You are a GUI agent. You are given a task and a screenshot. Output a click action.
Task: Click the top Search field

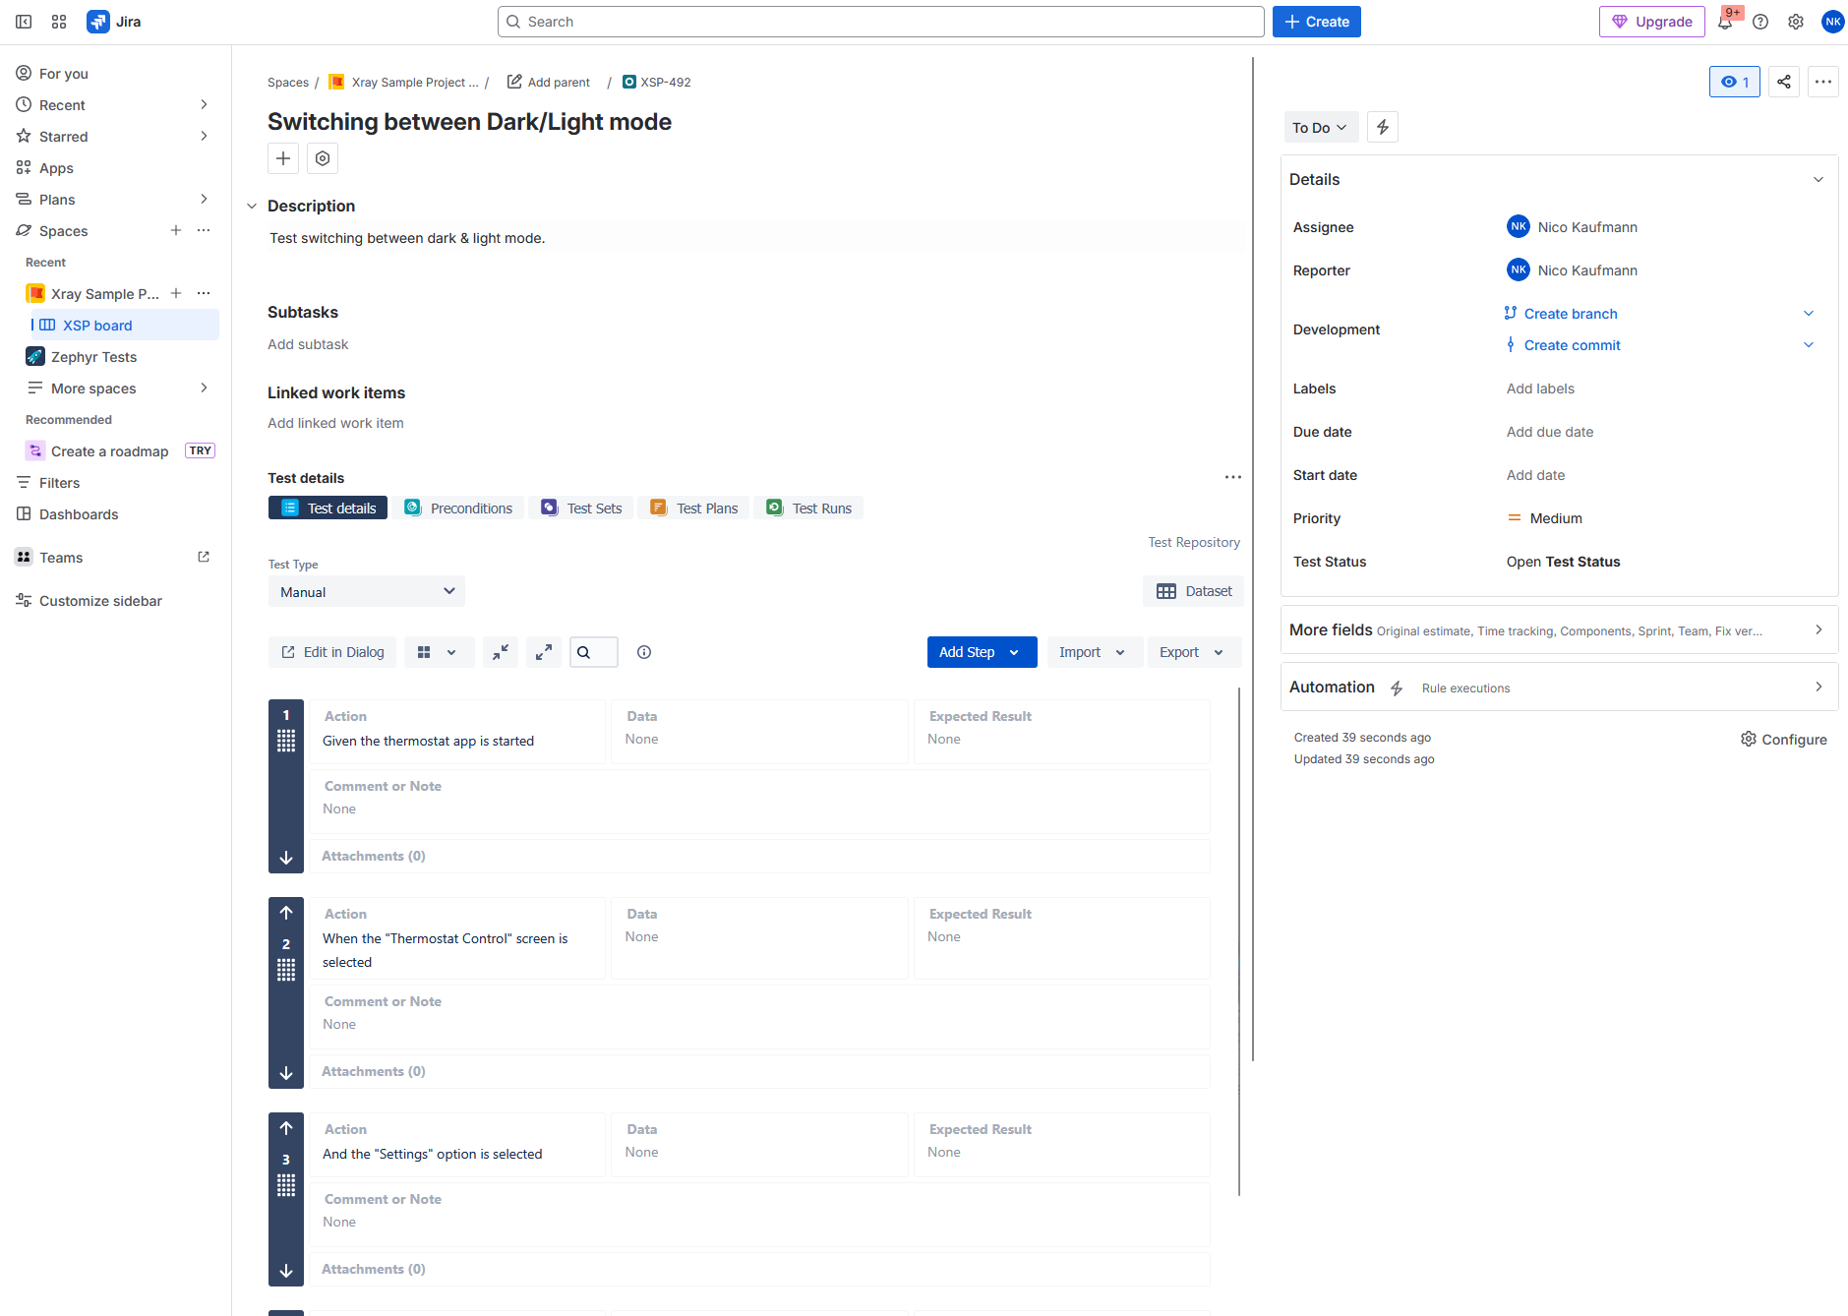[880, 22]
